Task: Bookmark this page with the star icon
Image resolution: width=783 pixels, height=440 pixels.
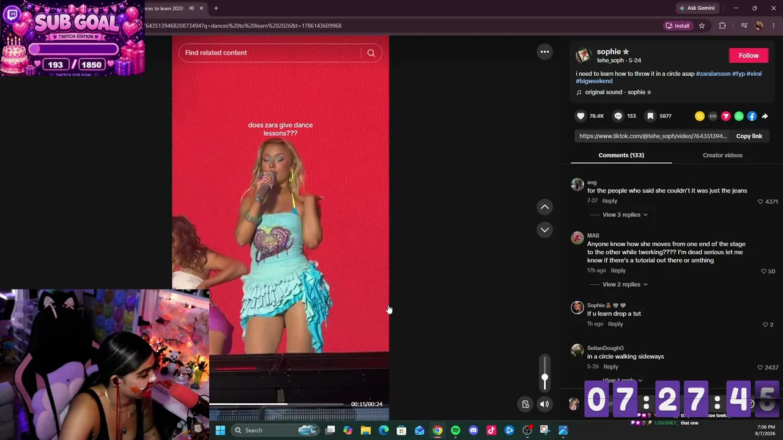Action: [x=702, y=26]
